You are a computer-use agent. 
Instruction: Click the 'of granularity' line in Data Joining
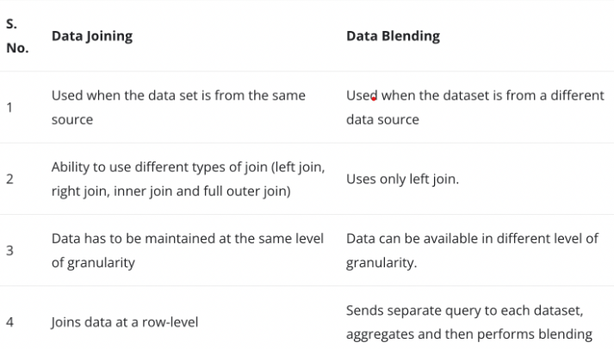pos(93,263)
